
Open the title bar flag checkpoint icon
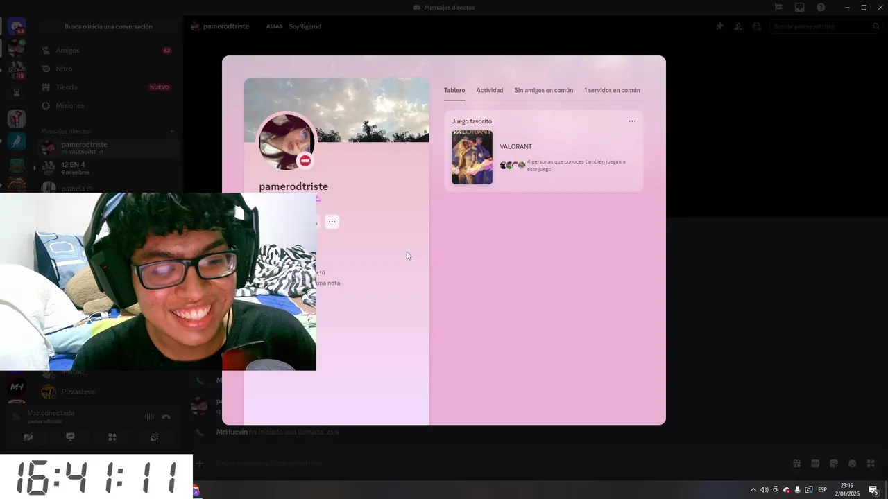click(x=779, y=8)
